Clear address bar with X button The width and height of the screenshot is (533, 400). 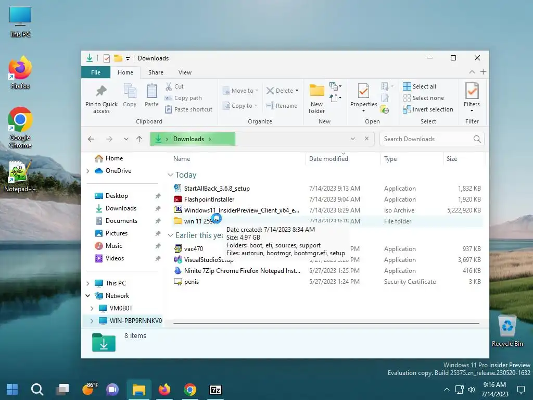click(366, 139)
